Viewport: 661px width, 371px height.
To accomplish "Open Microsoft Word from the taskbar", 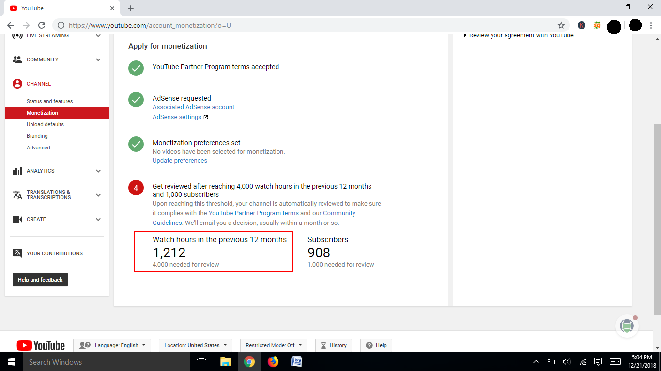I will (296, 362).
